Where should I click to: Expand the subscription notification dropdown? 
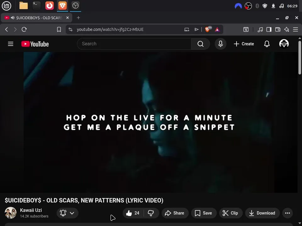tap(67, 213)
